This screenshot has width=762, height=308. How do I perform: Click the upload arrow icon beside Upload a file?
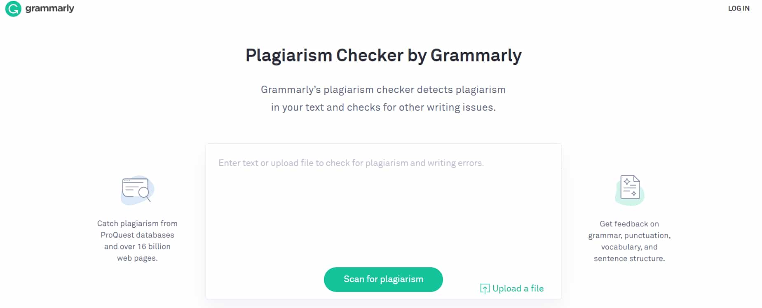pos(485,288)
